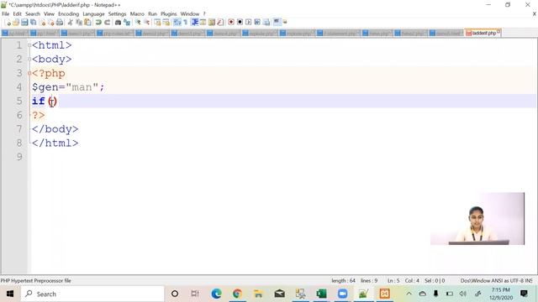The image size is (538, 302).
Task: Toggle synchronized horizontal scrolling icon
Action: pos(166,23)
